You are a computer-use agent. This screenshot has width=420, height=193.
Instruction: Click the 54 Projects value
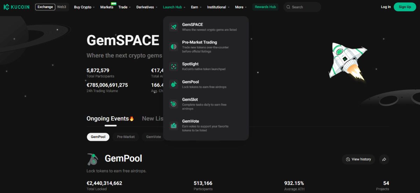[x=386, y=183]
